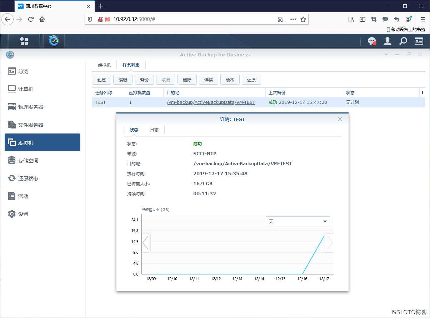Sort by 任务名称 column header
The height and width of the screenshot is (318, 430).
pyautogui.click(x=109, y=92)
